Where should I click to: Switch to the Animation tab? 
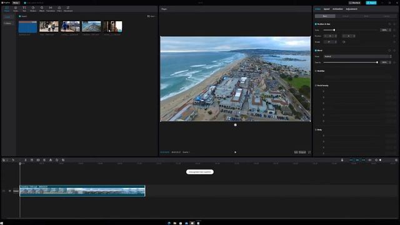point(337,9)
